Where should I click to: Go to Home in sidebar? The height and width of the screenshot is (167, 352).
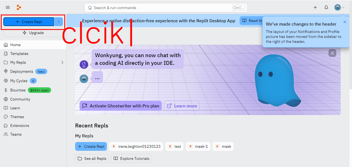click(33, 45)
